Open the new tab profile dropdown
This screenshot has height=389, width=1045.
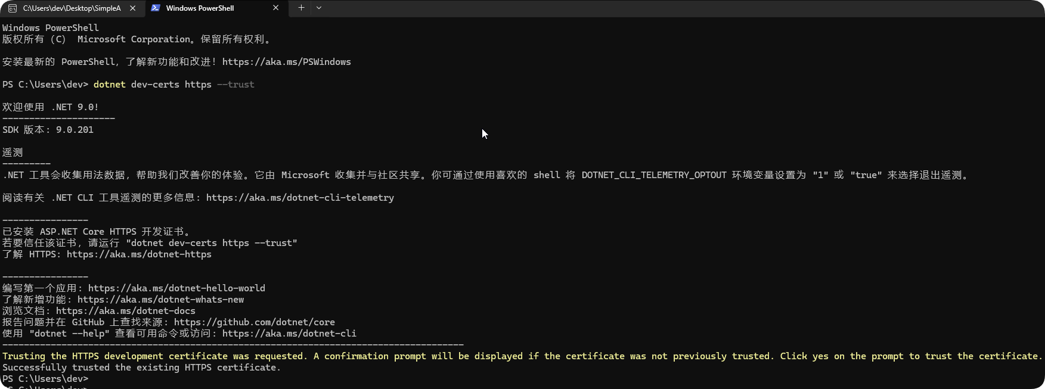click(x=319, y=8)
